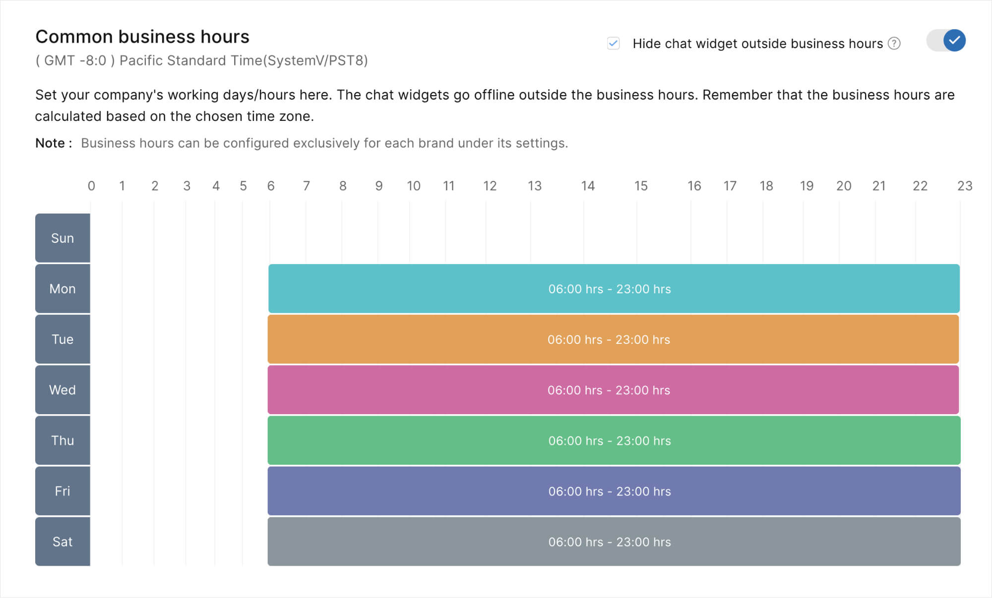Select the Wednesday hours schedule bar
This screenshot has width=992, height=598.
tap(610, 390)
